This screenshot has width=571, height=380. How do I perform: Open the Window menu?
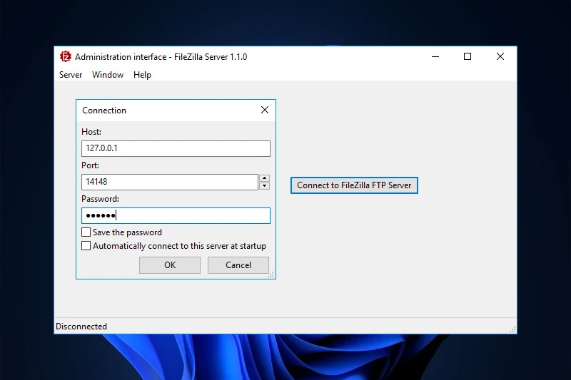point(108,75)
